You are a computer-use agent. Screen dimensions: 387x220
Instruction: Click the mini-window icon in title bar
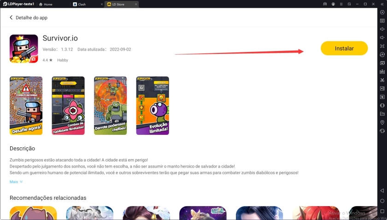coord(349,4)
